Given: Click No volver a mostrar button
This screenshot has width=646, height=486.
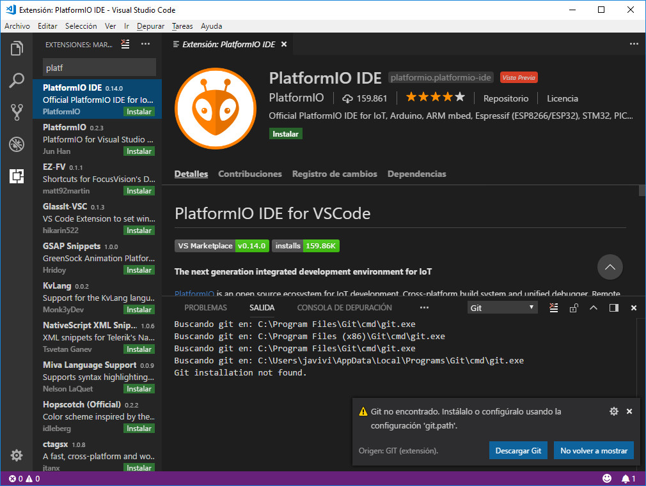Looking at the screenshot, I should [594, 450].
